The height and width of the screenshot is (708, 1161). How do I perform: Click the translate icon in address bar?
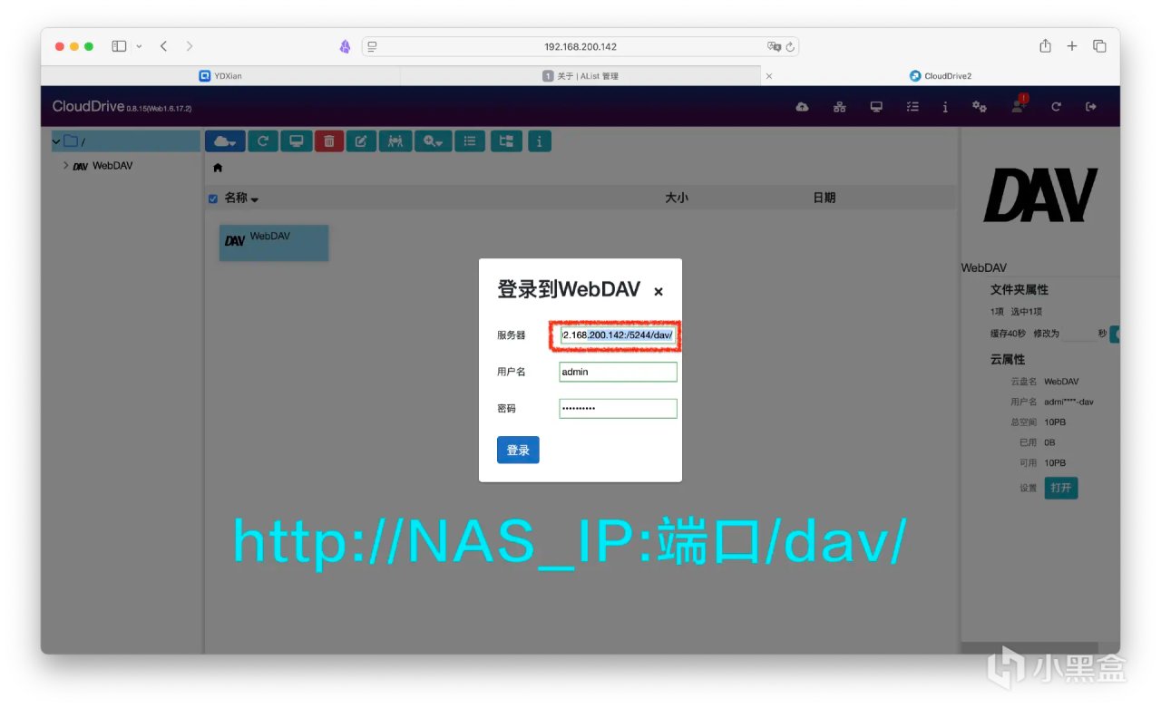click(774, 46)
